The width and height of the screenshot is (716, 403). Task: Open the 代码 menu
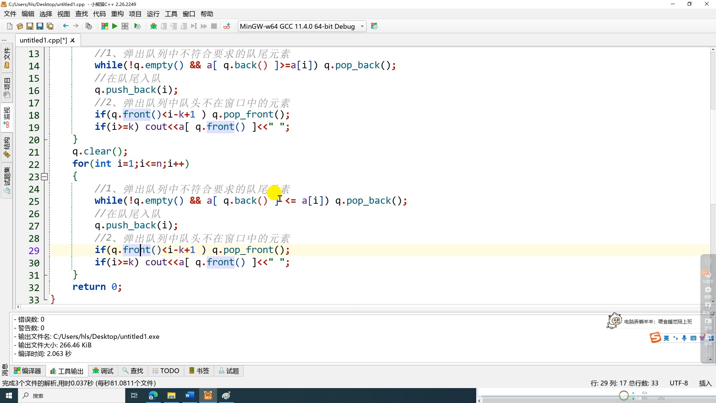100,14
